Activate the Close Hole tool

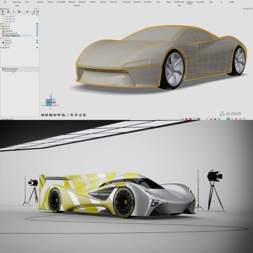[x=137, y=2]
